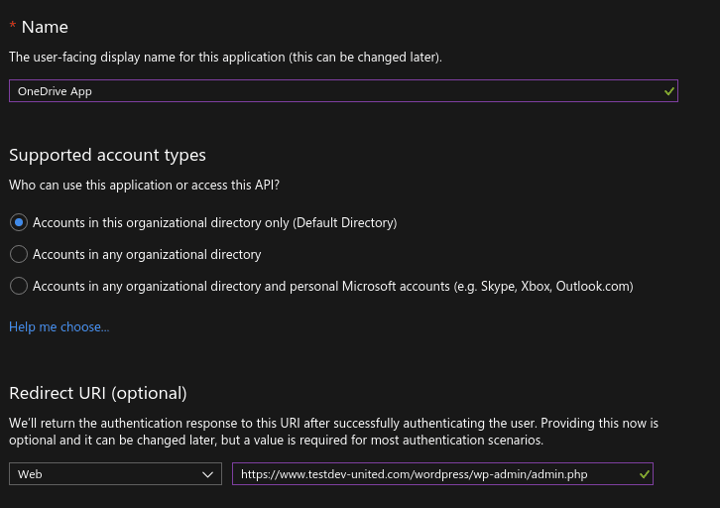Select 'Accounts in this organizational directory only' radio

(x=18, y=223)
